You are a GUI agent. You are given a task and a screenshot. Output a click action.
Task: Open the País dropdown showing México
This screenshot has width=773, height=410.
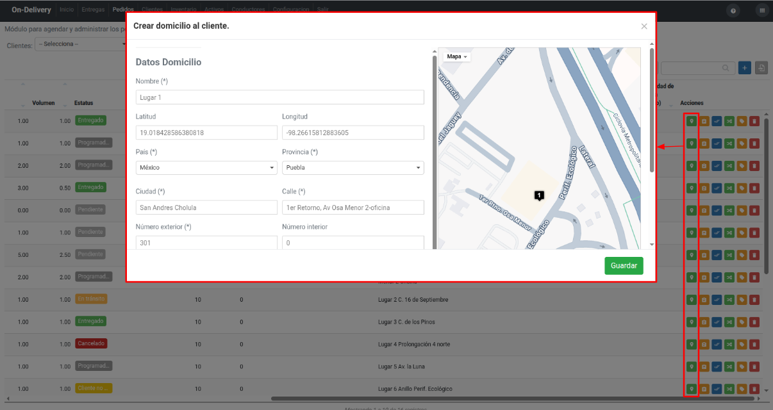(x=206, y=168)
